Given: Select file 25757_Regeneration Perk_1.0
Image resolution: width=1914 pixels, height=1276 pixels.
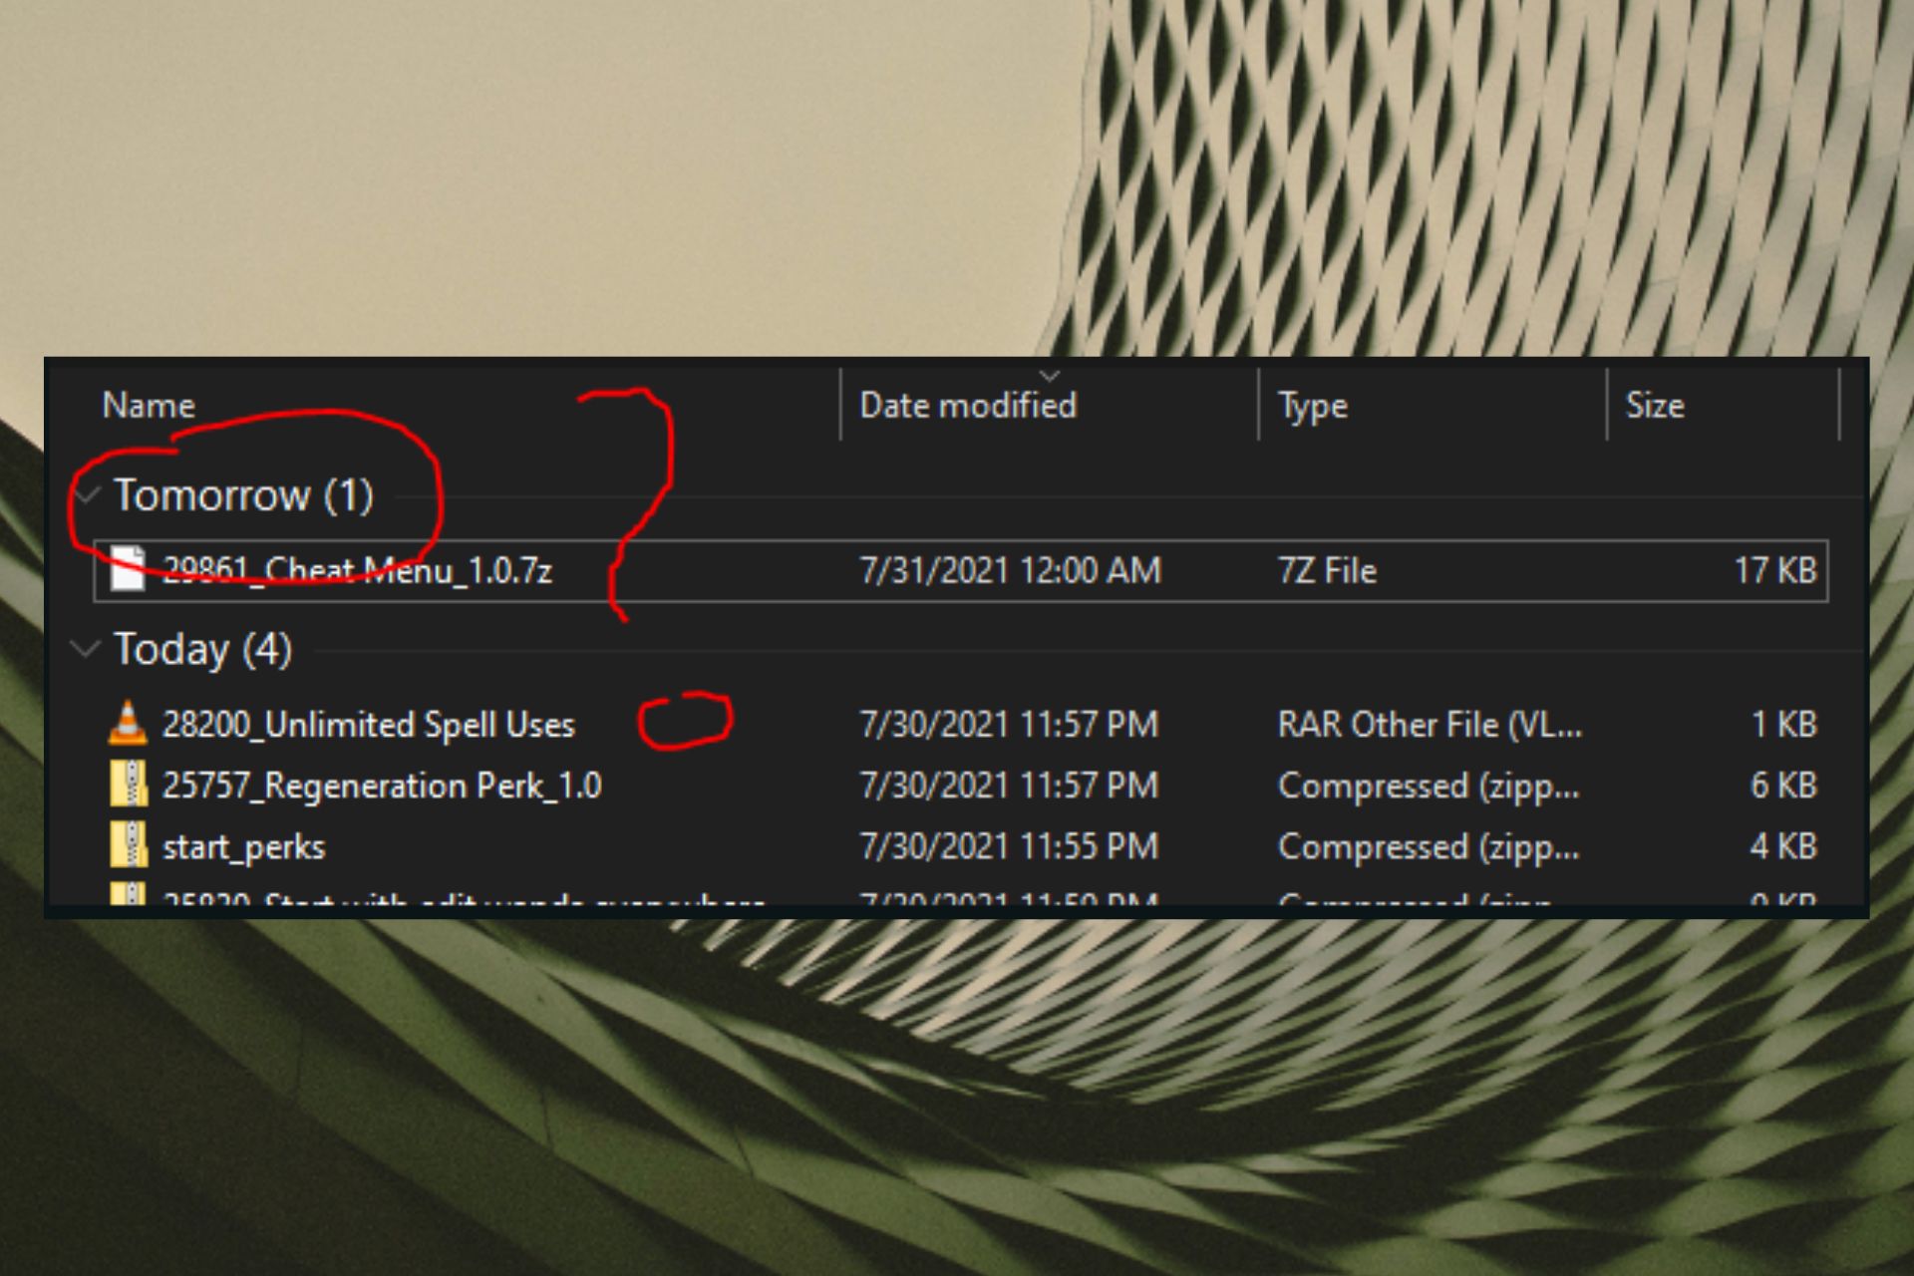Looking at the screenshot, I should (381, 786).
